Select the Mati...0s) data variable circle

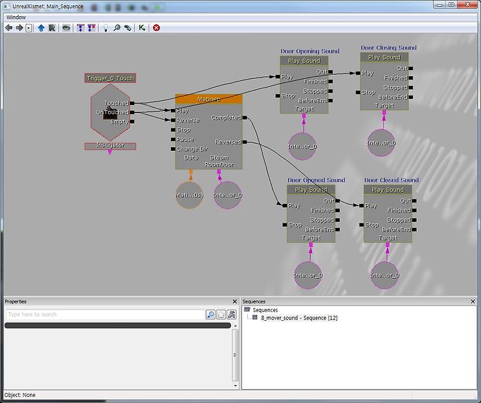point(189,195)
